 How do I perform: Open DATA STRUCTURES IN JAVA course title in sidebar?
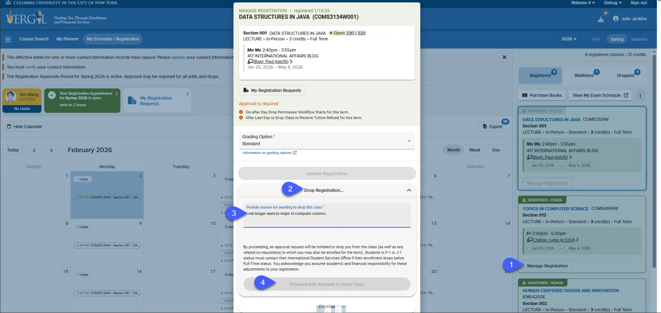coord(551,120)
